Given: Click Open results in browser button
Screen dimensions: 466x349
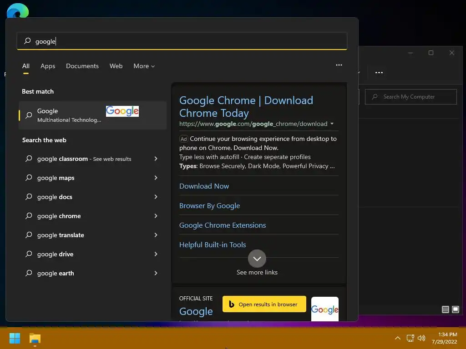Looking at the screenshot, I should pyautogui.click(x=264, y=304).
